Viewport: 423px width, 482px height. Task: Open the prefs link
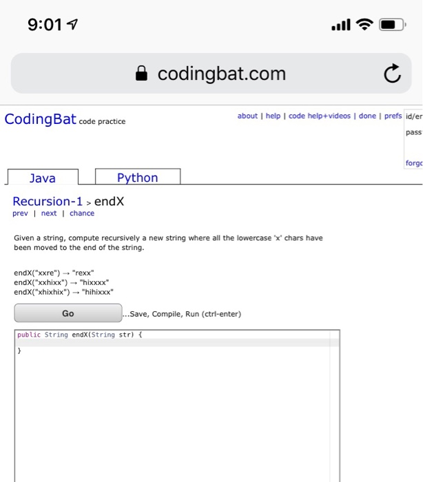393,116
